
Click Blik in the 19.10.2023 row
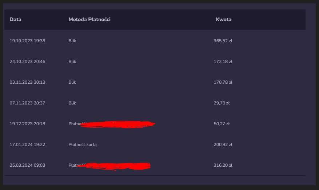(x=72, y=41)
